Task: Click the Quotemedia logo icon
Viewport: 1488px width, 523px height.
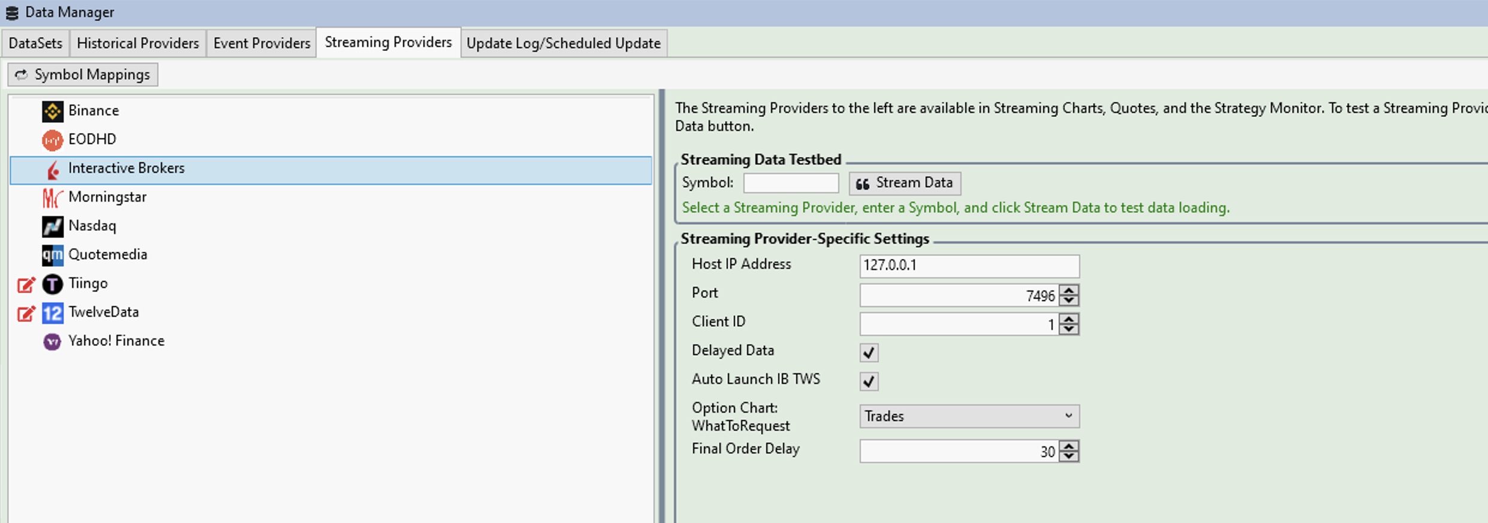Action: click(x=52, y=255)
